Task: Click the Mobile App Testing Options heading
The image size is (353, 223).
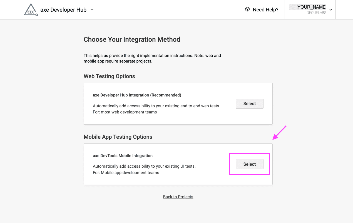Action: (118, 137)
